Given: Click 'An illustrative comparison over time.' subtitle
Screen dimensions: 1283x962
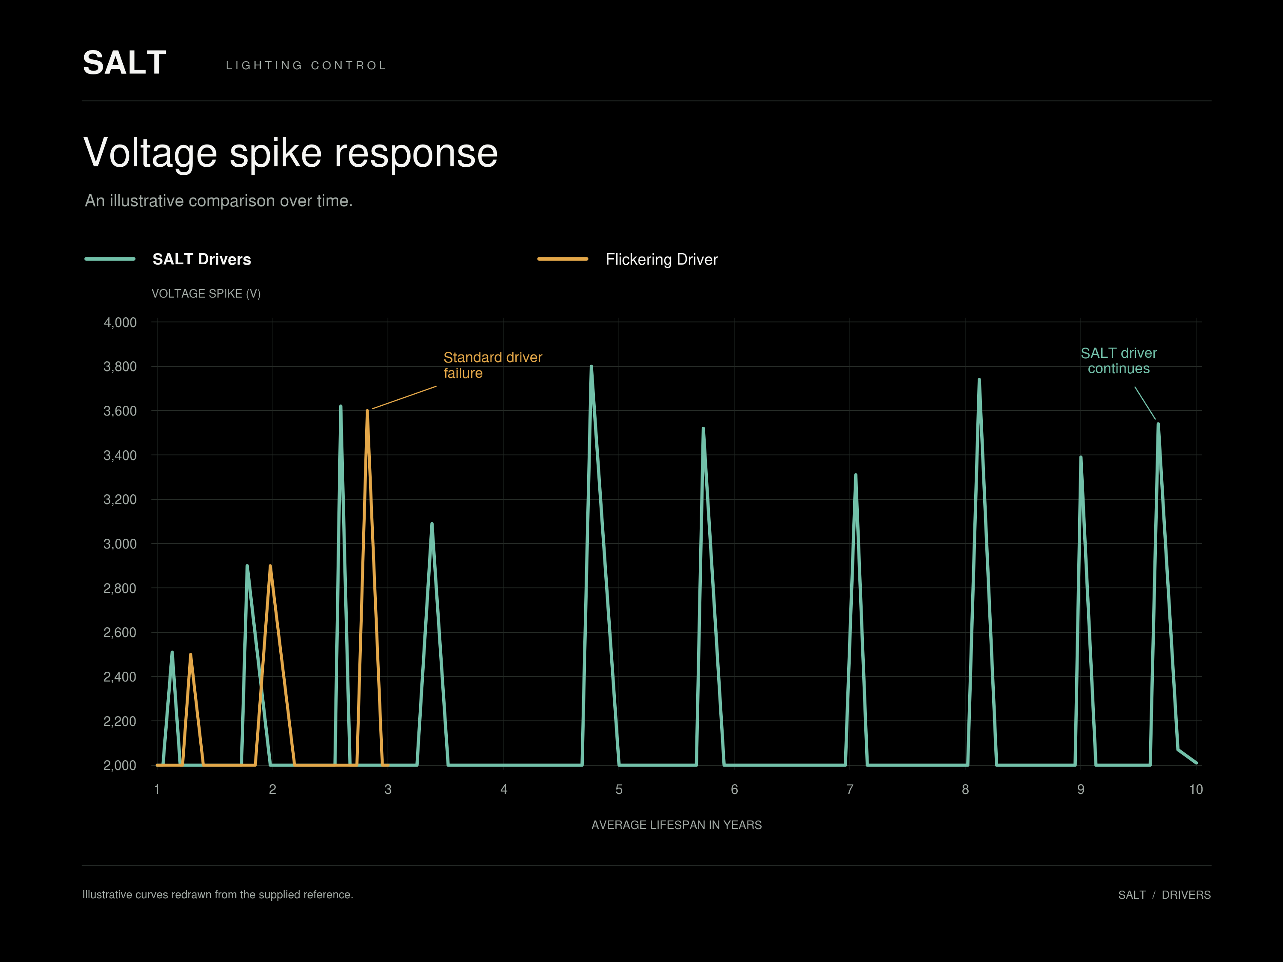Looking at the screenshot, I should (219, 201).
